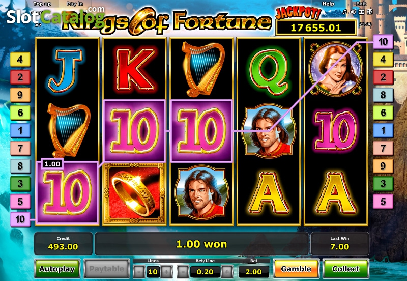Image resolution: width=407 pixels, height=281 pixels.
Task: Decrease the number of Lines with minus
Action: click(139, 272)
